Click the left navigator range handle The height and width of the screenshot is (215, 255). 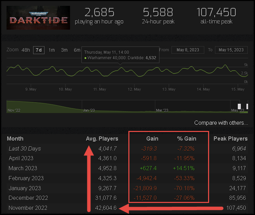click(239, 106)
